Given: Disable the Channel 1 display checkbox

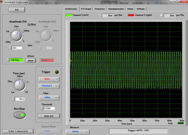Looking at the screenshot, I should coord(99,15).
